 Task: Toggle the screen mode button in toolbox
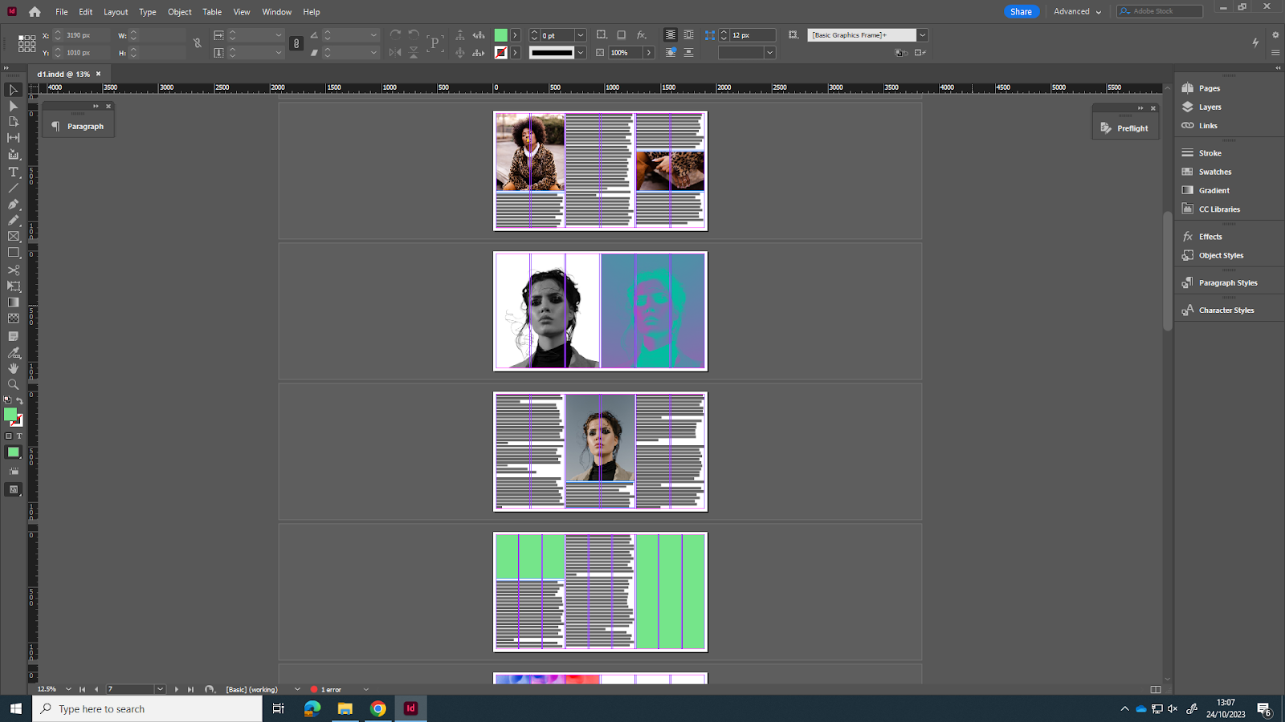[13, 489]
